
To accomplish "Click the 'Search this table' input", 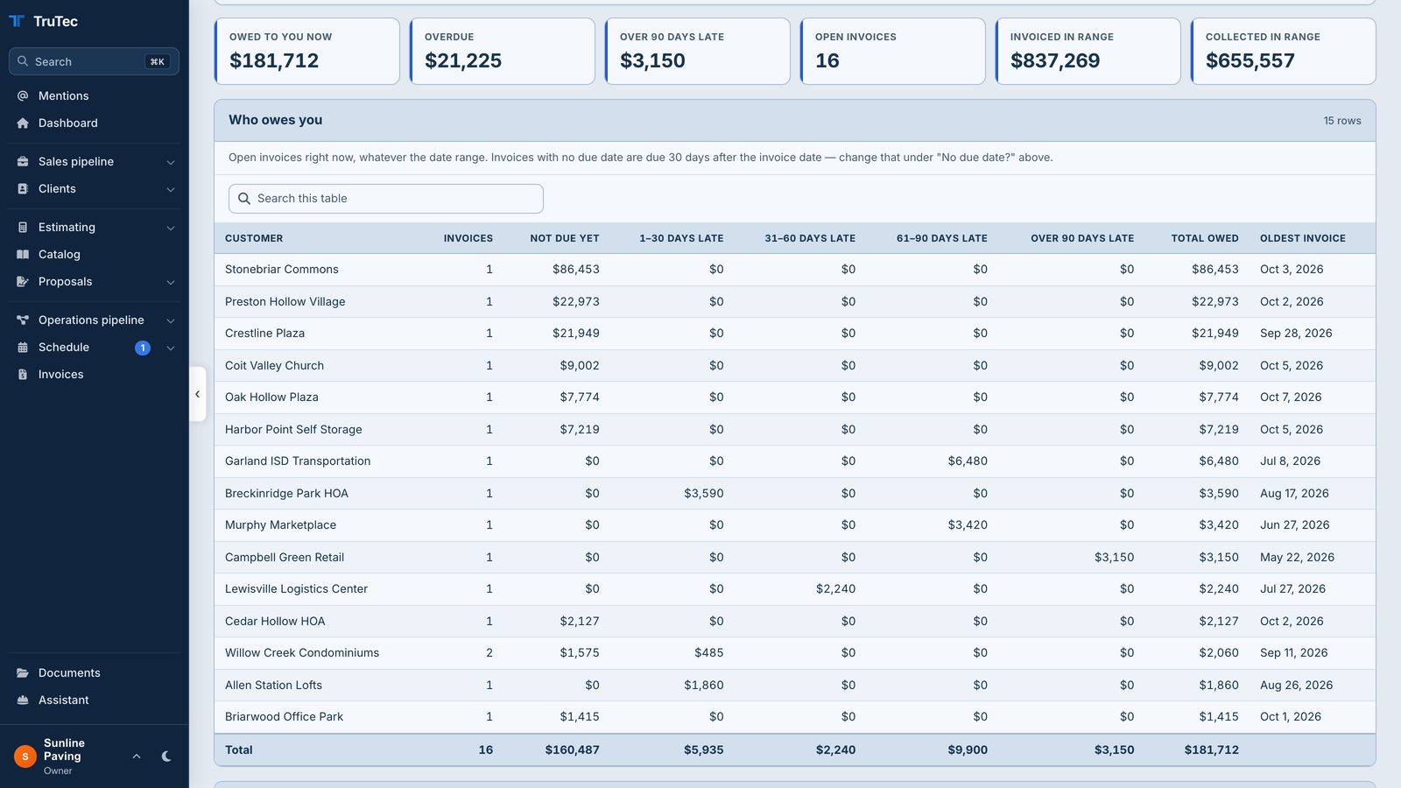I will 386,199.
